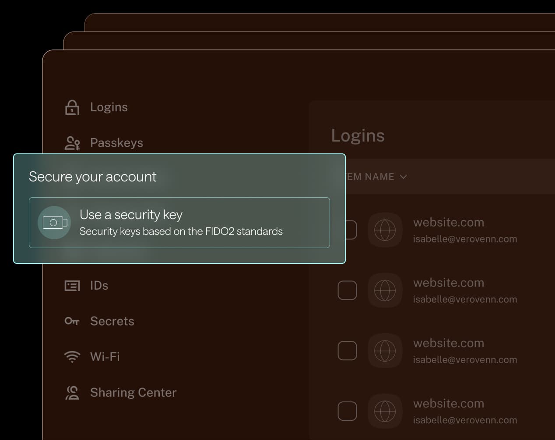This screenshot has width=555, height=440.
Task: Click the Wi-Fi signal icon
Action: tap(72, 357)
